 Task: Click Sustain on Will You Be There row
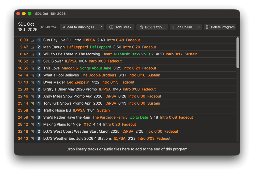[x=191, y=54]
